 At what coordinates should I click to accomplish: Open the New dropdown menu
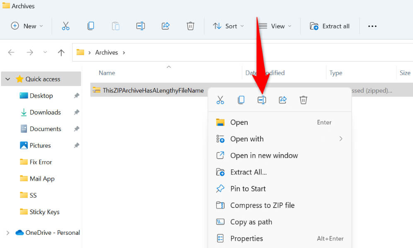coord(27,26)
